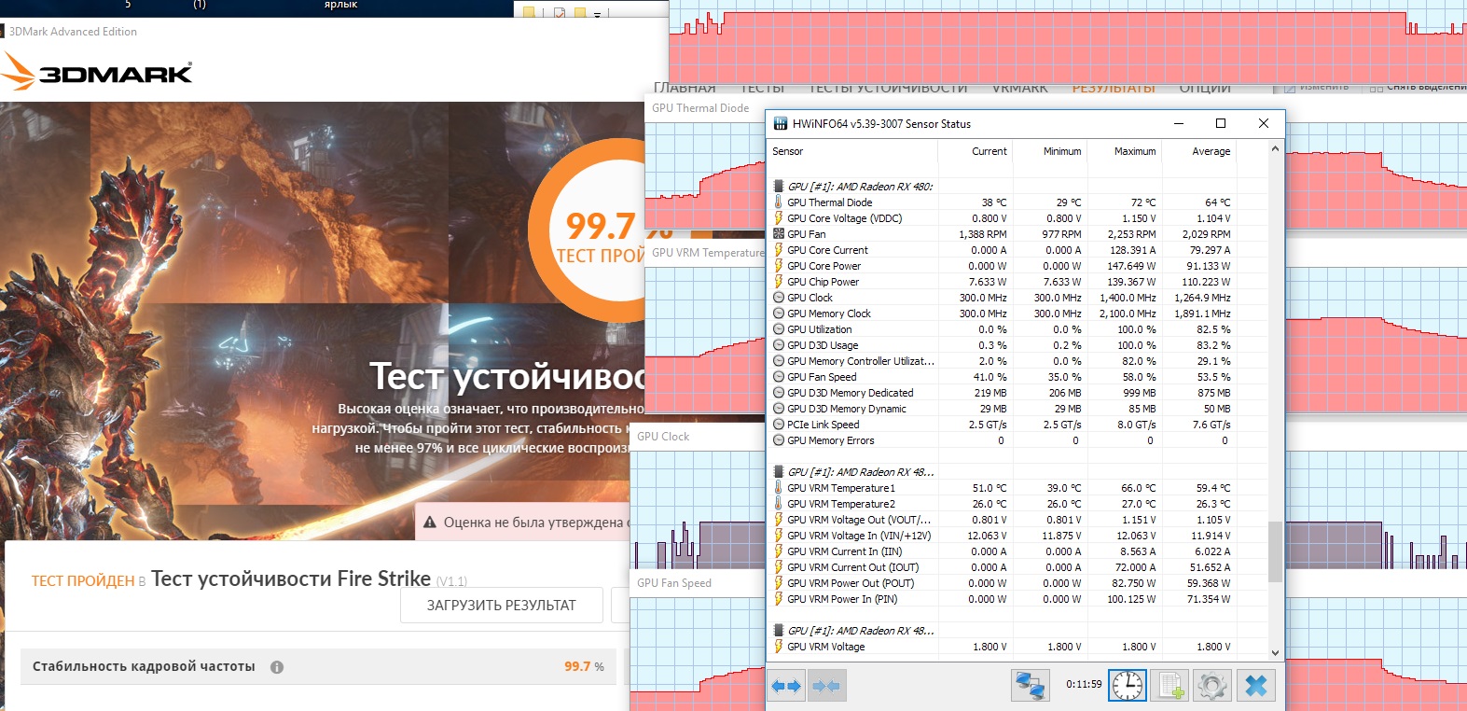1467x711 pixels.
Task: Select the PCIe Link Speed sensor row
Action: tap(1017, 425)
